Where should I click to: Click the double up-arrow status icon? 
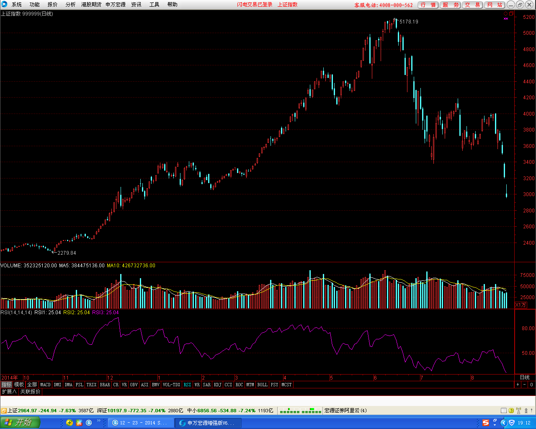tap(526, 411)
